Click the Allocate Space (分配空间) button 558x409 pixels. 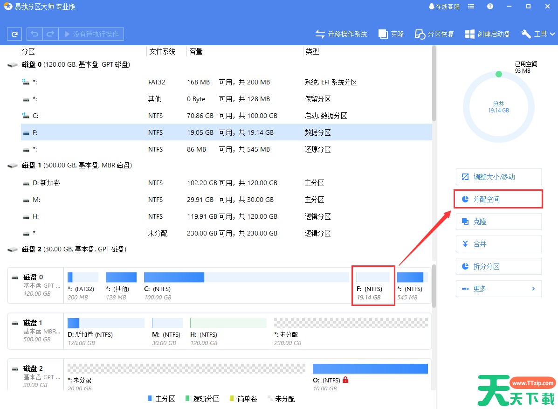[498, 199]
